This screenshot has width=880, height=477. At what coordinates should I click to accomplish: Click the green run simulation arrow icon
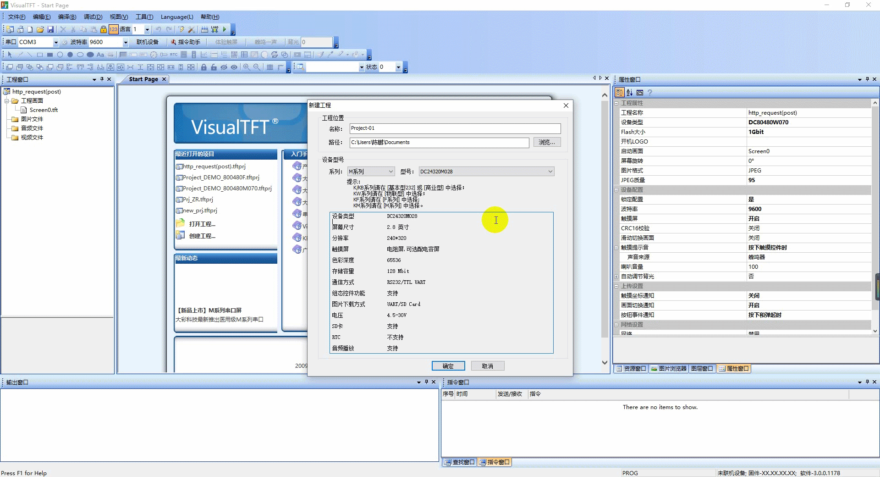225,29
